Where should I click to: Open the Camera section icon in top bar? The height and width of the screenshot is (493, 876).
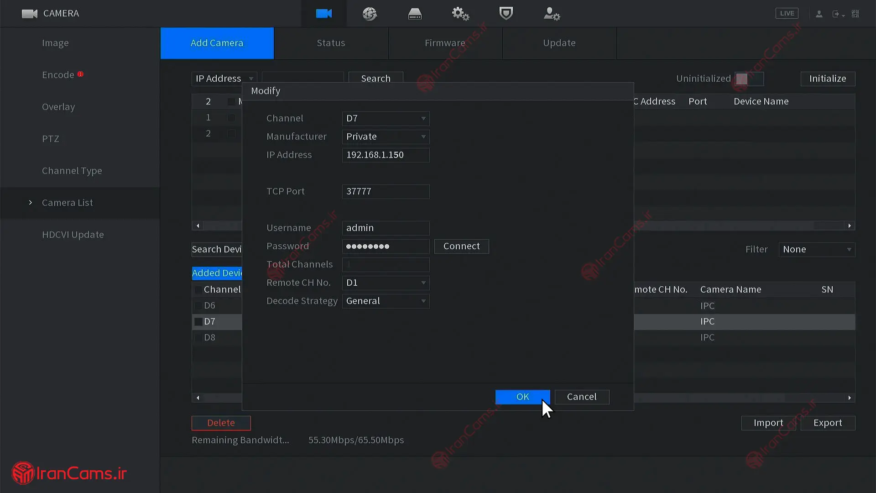(324, 14)
